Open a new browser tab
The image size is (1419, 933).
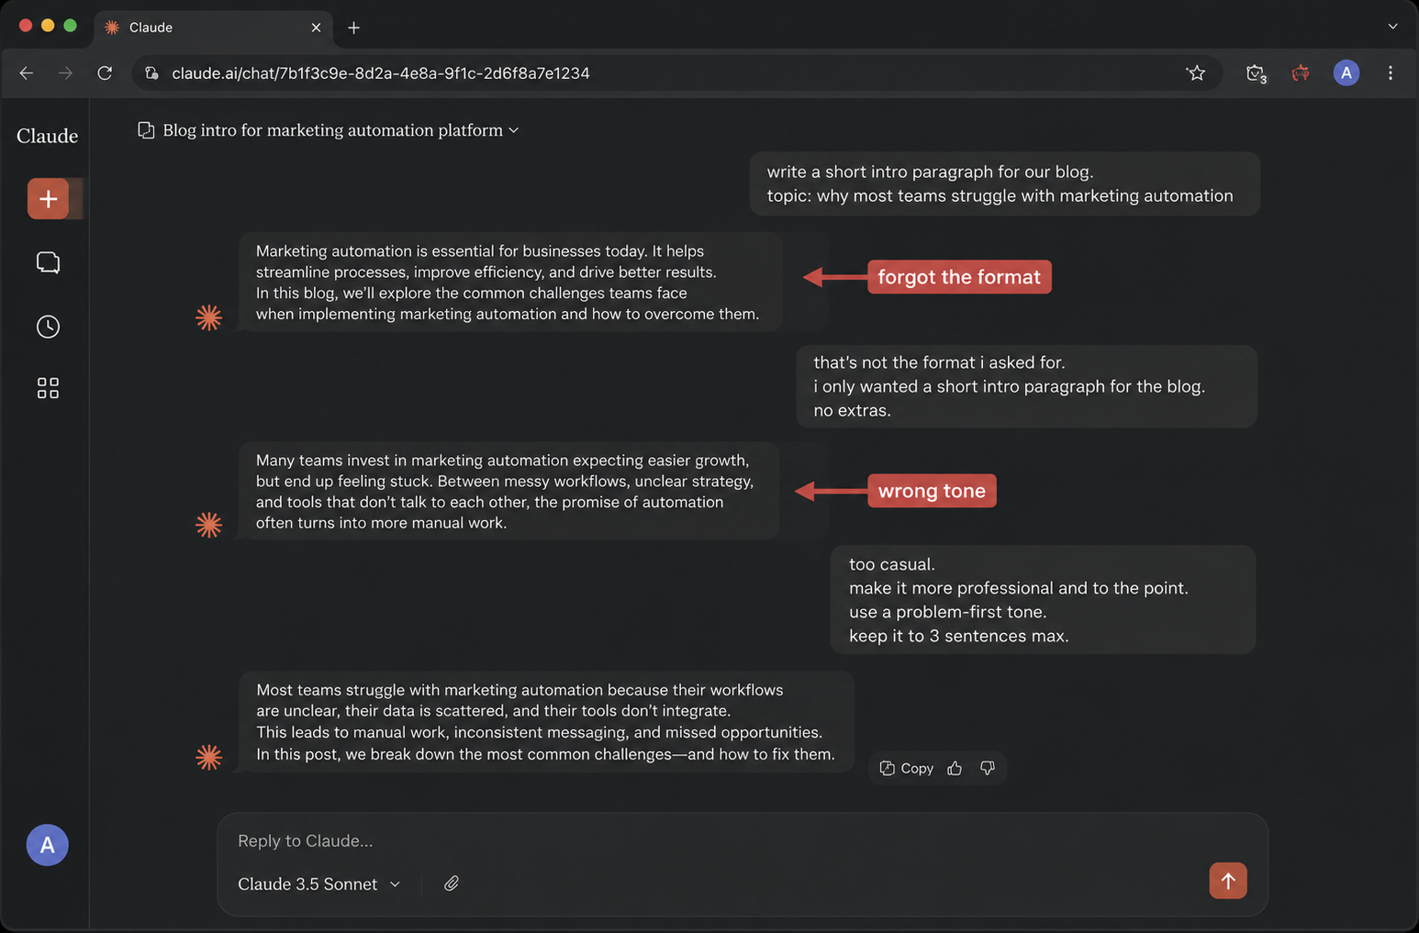353,28
